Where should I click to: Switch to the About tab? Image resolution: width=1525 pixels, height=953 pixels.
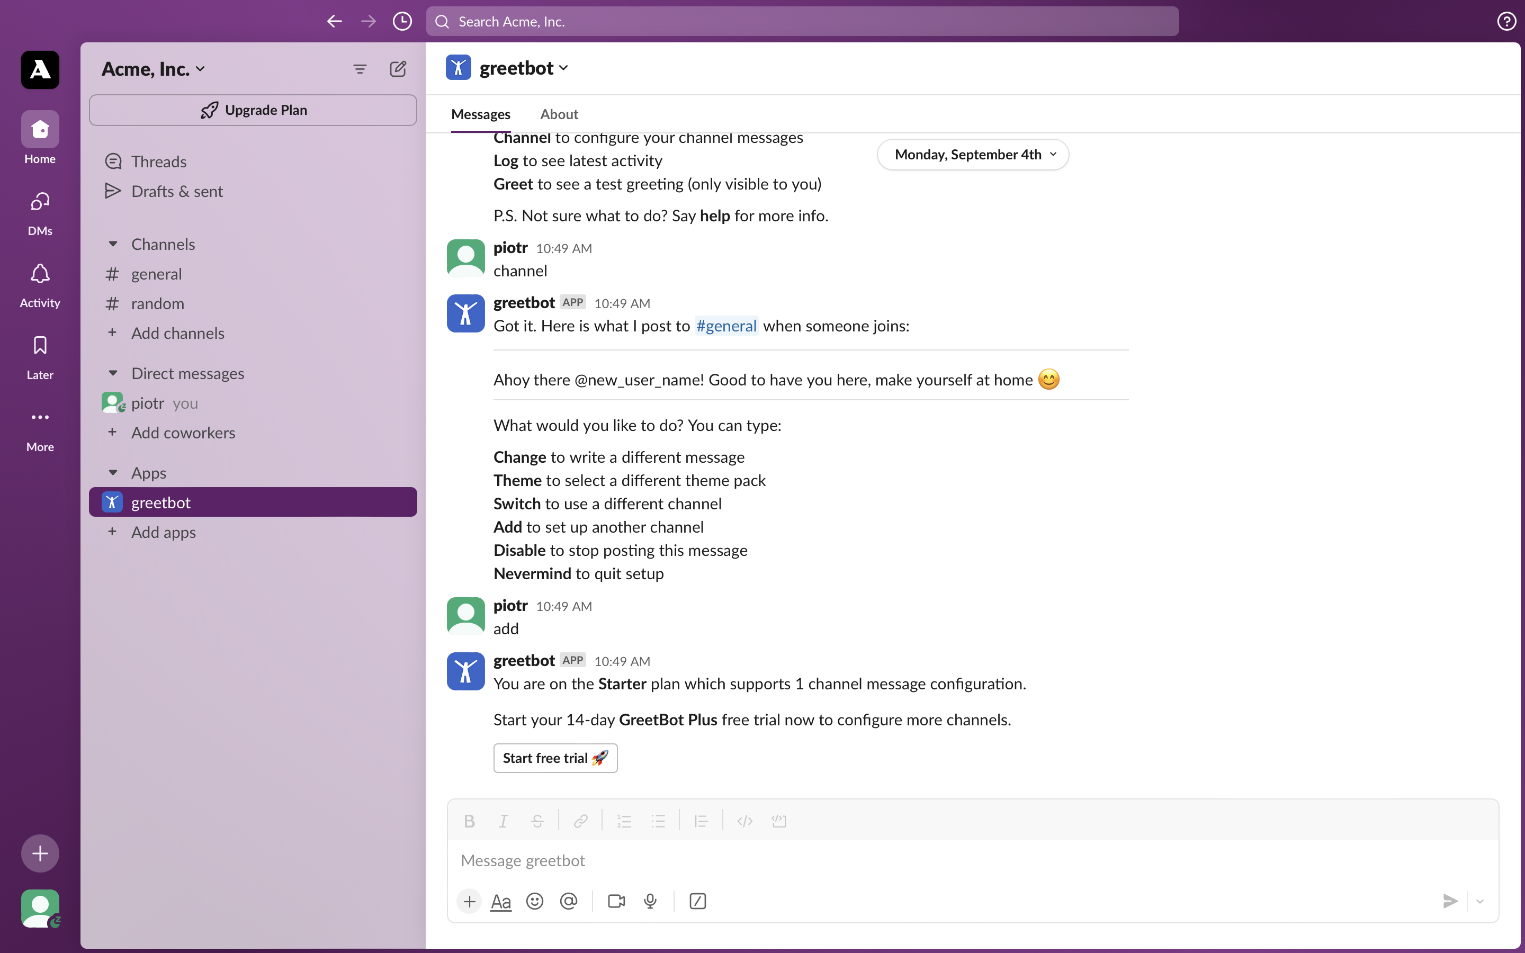(559, 113)
